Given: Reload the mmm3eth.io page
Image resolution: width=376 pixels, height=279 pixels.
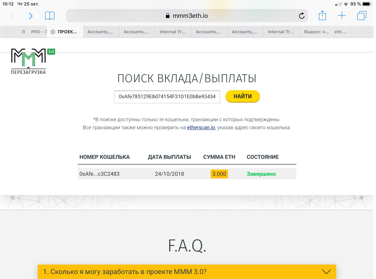Looking at the screenshot, I should coord(302,16).
